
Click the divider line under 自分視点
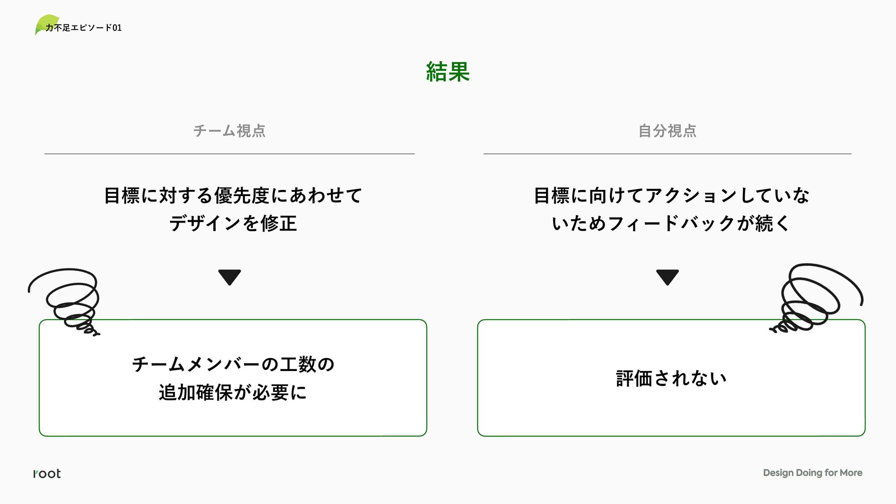[x=667, y=154]
